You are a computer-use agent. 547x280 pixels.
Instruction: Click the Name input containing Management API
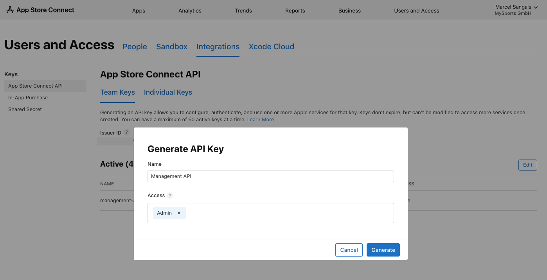coord(271,176)
